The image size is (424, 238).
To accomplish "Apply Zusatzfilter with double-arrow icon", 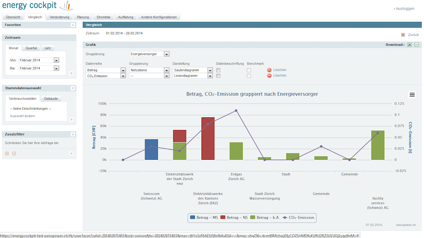I will tap(71, 153).
